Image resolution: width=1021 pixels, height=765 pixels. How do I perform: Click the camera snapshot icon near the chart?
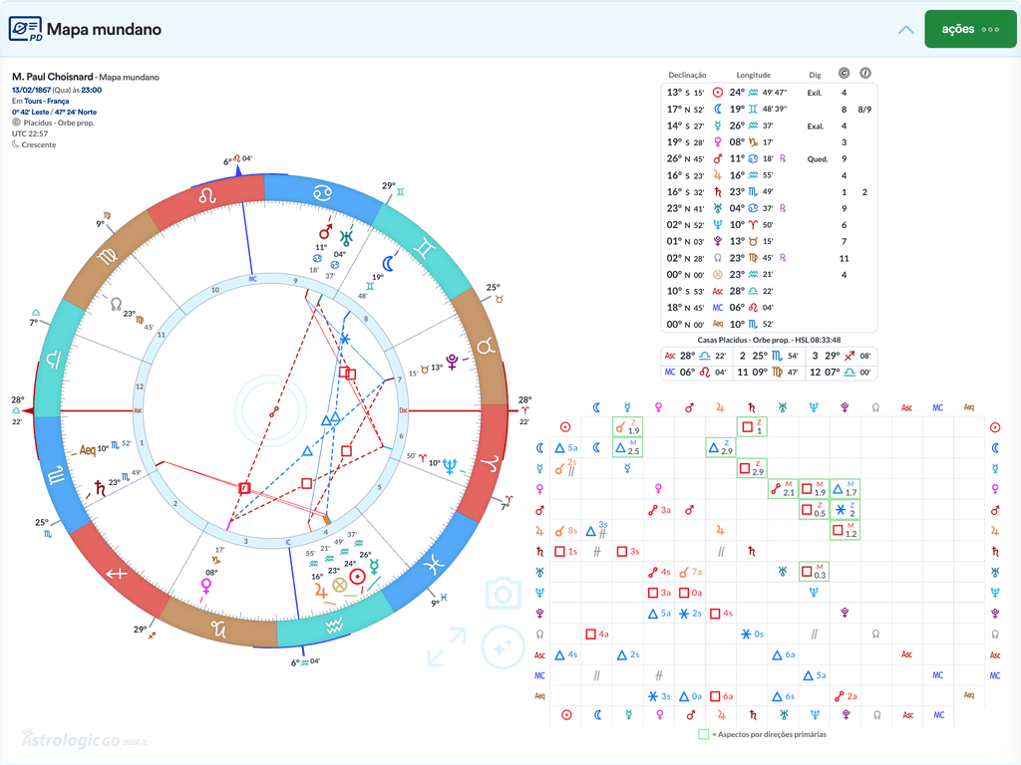(503, 593)
